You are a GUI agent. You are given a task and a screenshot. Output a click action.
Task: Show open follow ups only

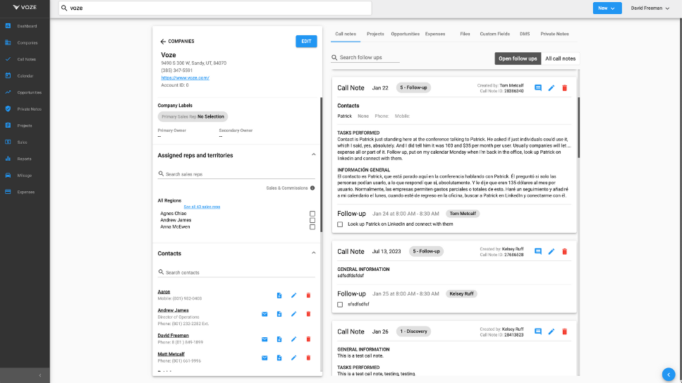(518, 59)
